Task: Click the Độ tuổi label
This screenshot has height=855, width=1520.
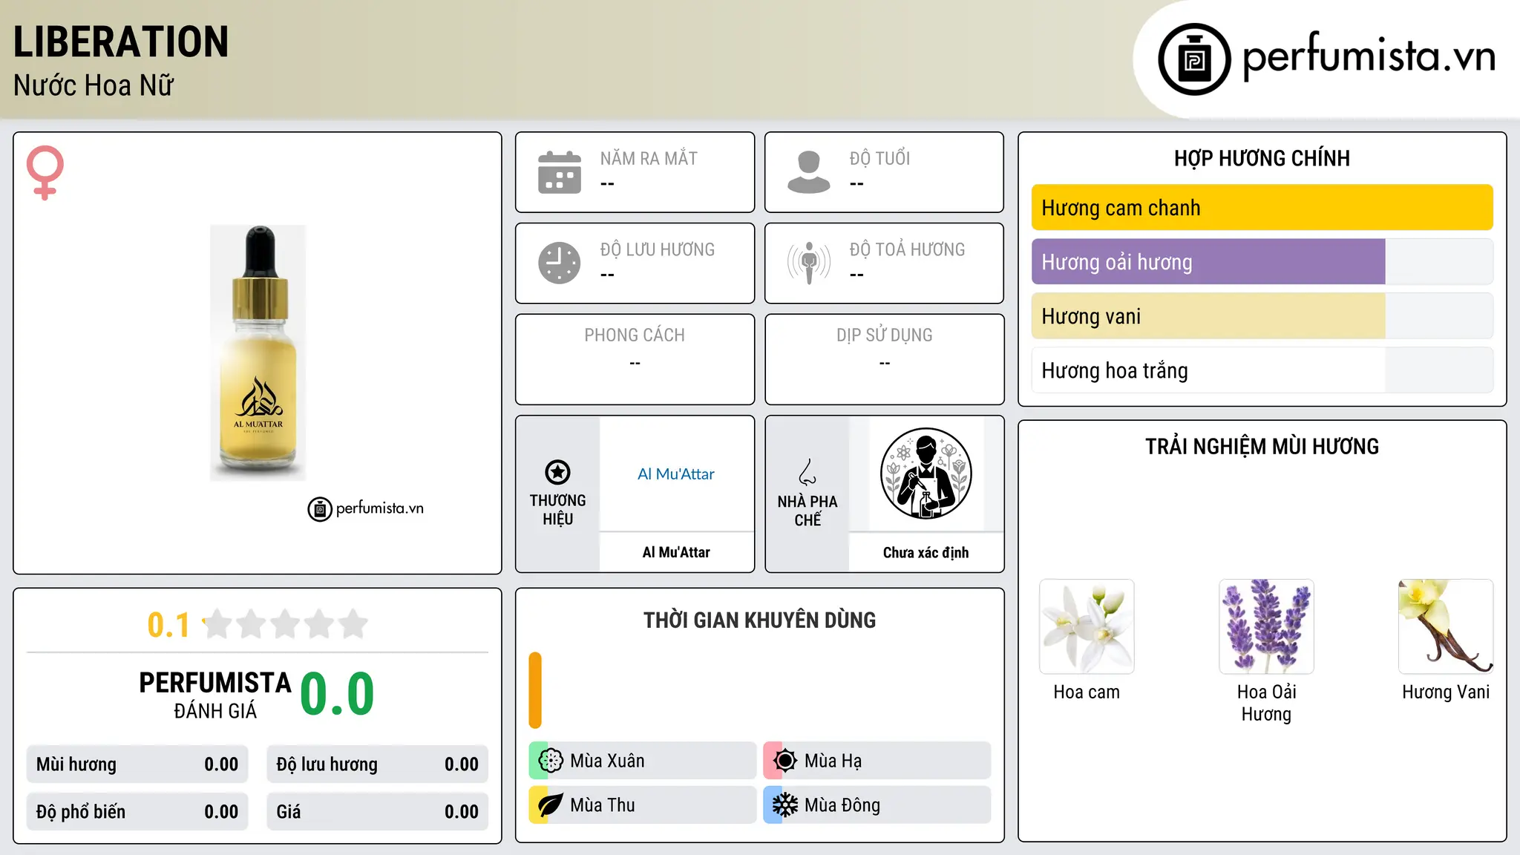Action: pos(879,158)
